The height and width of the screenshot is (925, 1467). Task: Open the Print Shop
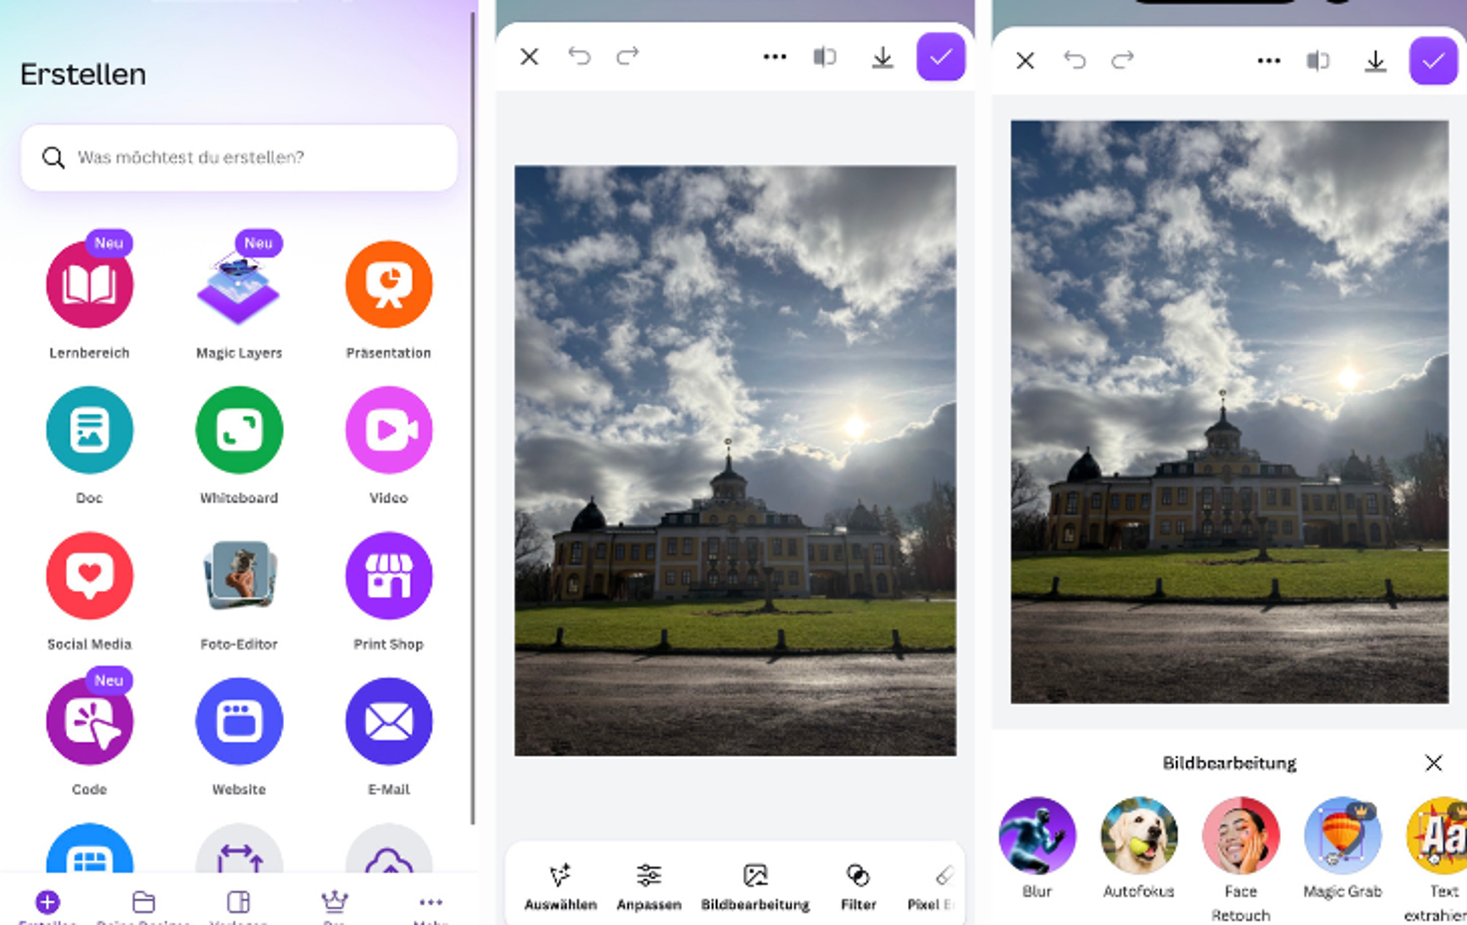(x=389, y=576)
